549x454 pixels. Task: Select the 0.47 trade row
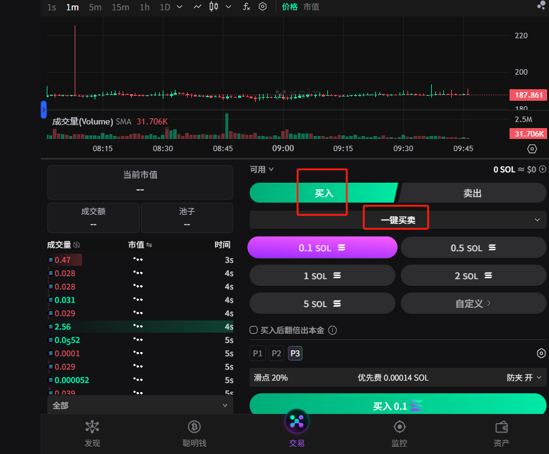[140, 260]
